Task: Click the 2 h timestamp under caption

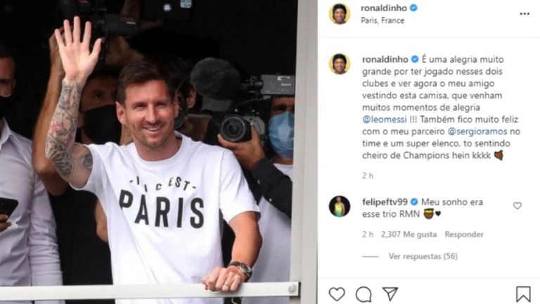Action: tap(368, 176)
